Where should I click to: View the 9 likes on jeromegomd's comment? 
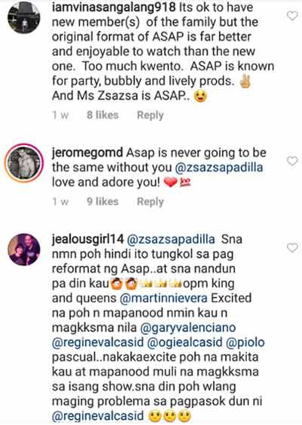pyautogui.click(x=103, y=201)
